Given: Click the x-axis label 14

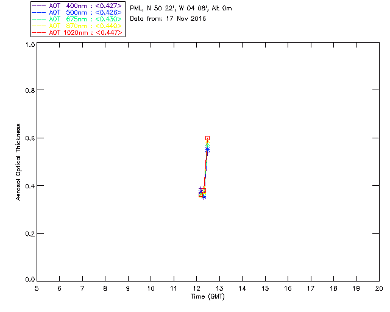Looking at the screenshot, I should (x=243, y=289).
